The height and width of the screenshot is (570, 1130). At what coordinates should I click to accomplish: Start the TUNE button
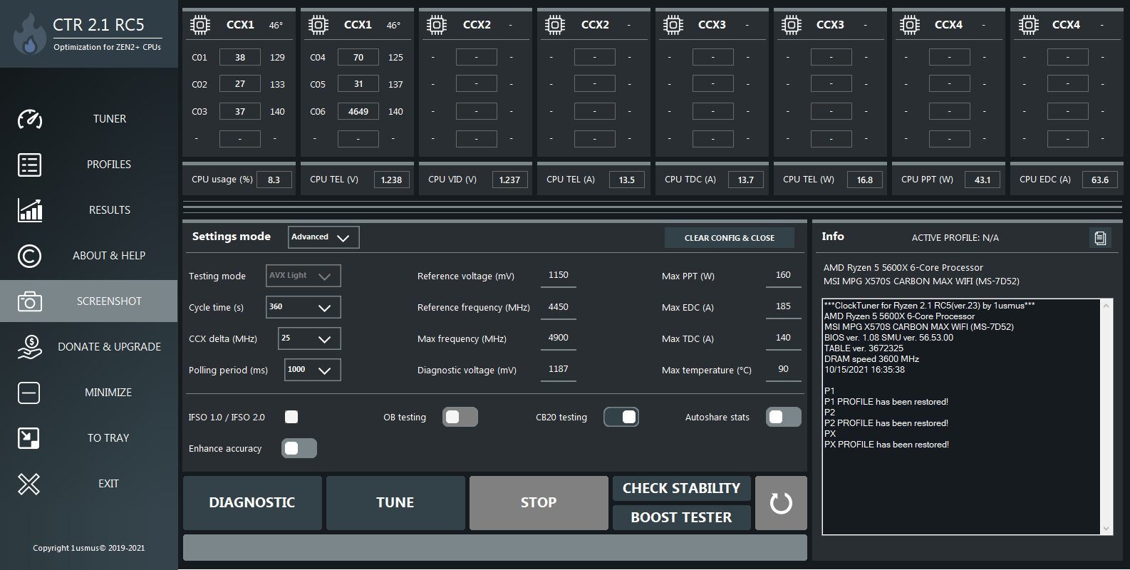(395, 503)
